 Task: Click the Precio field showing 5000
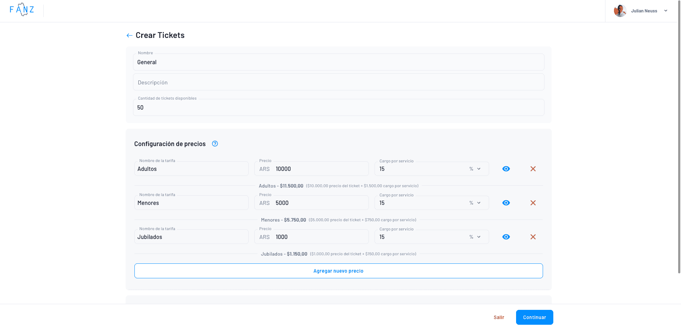(x=311, y=203)
